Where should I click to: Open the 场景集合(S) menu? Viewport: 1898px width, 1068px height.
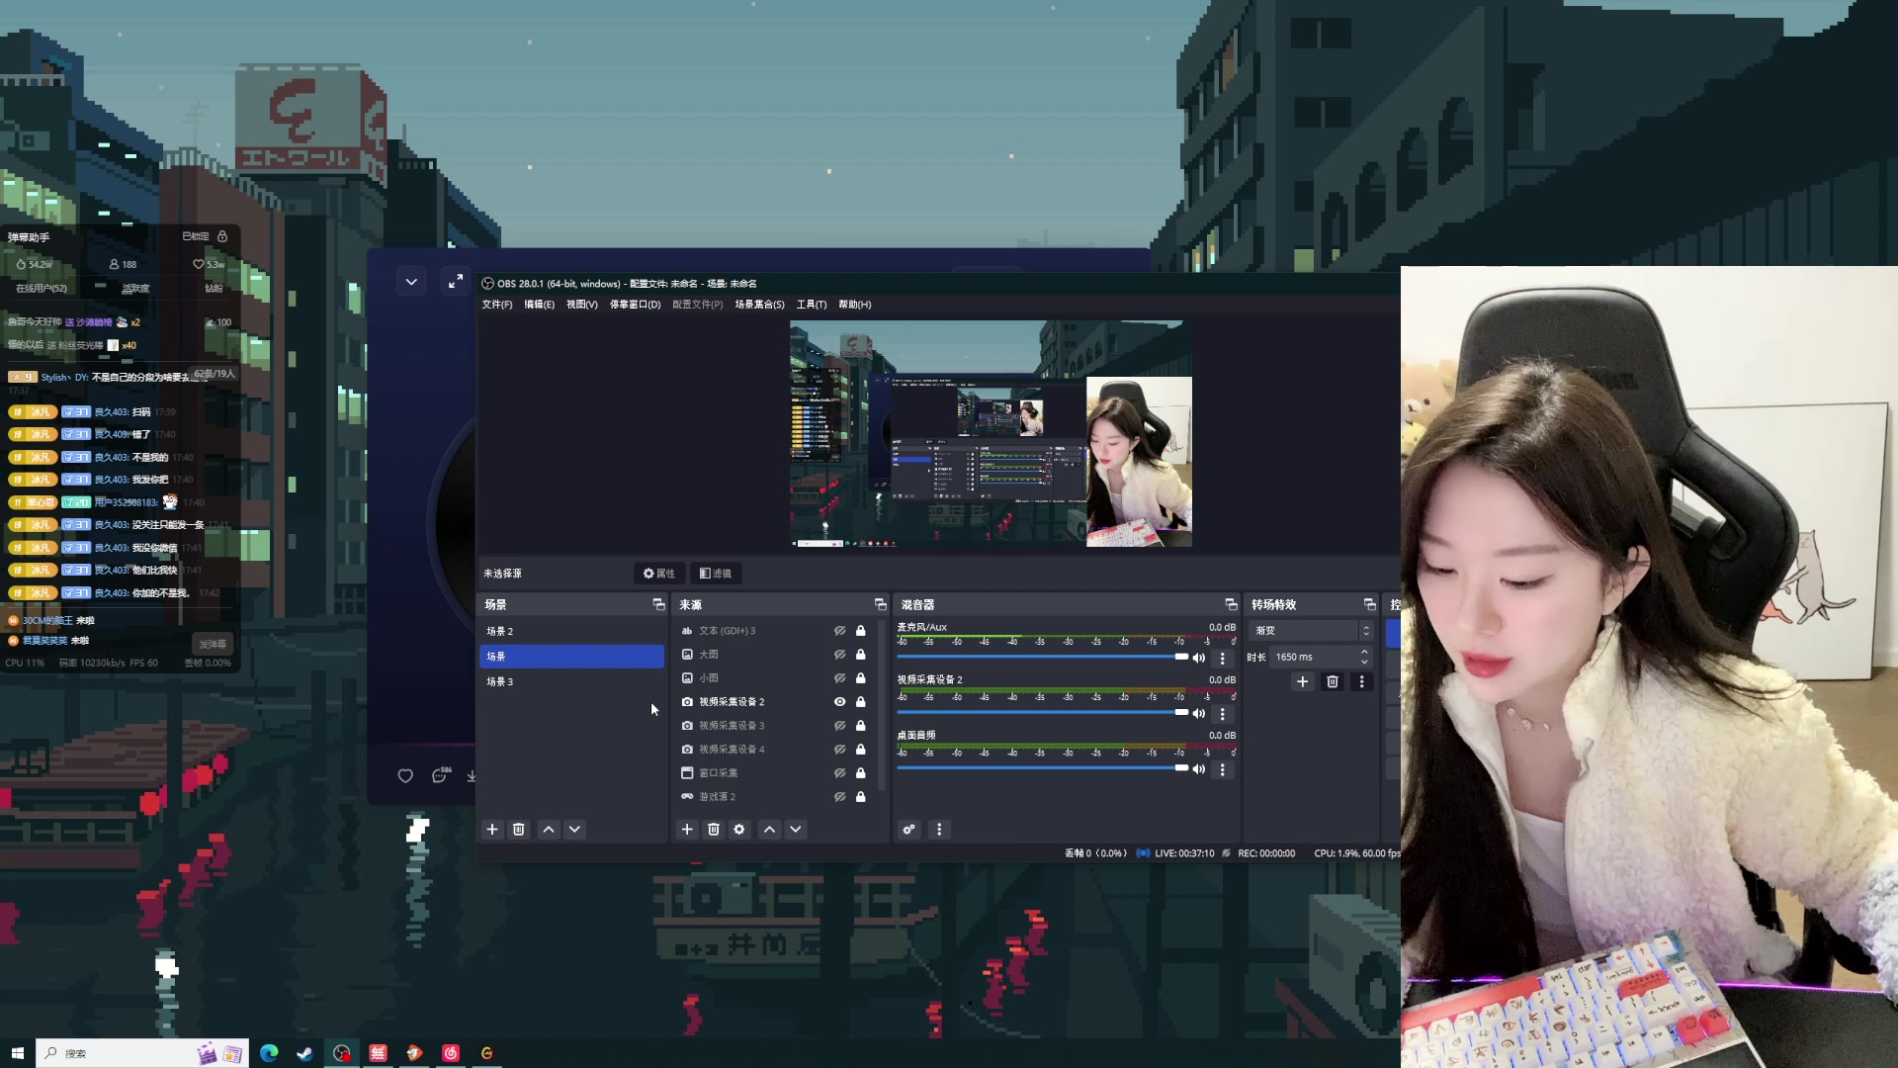click(x=759, y=305)
